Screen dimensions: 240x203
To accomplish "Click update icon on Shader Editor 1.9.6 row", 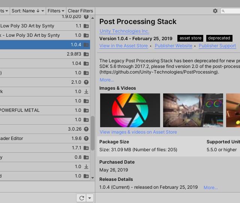I will coord(86,138).
